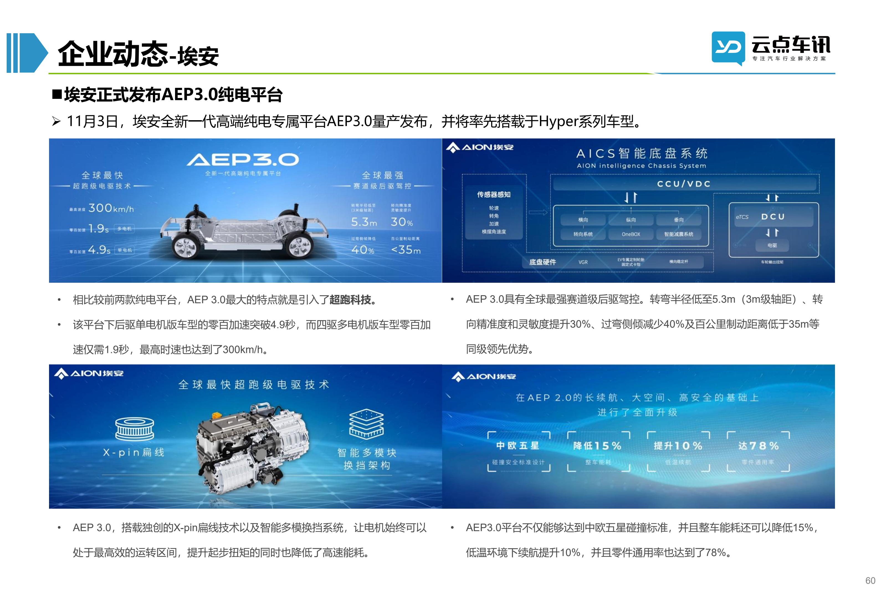Click bullet about X-pin扁线技术
The width and height of the screenshot is (884, 589).
(x=250, y=540)
